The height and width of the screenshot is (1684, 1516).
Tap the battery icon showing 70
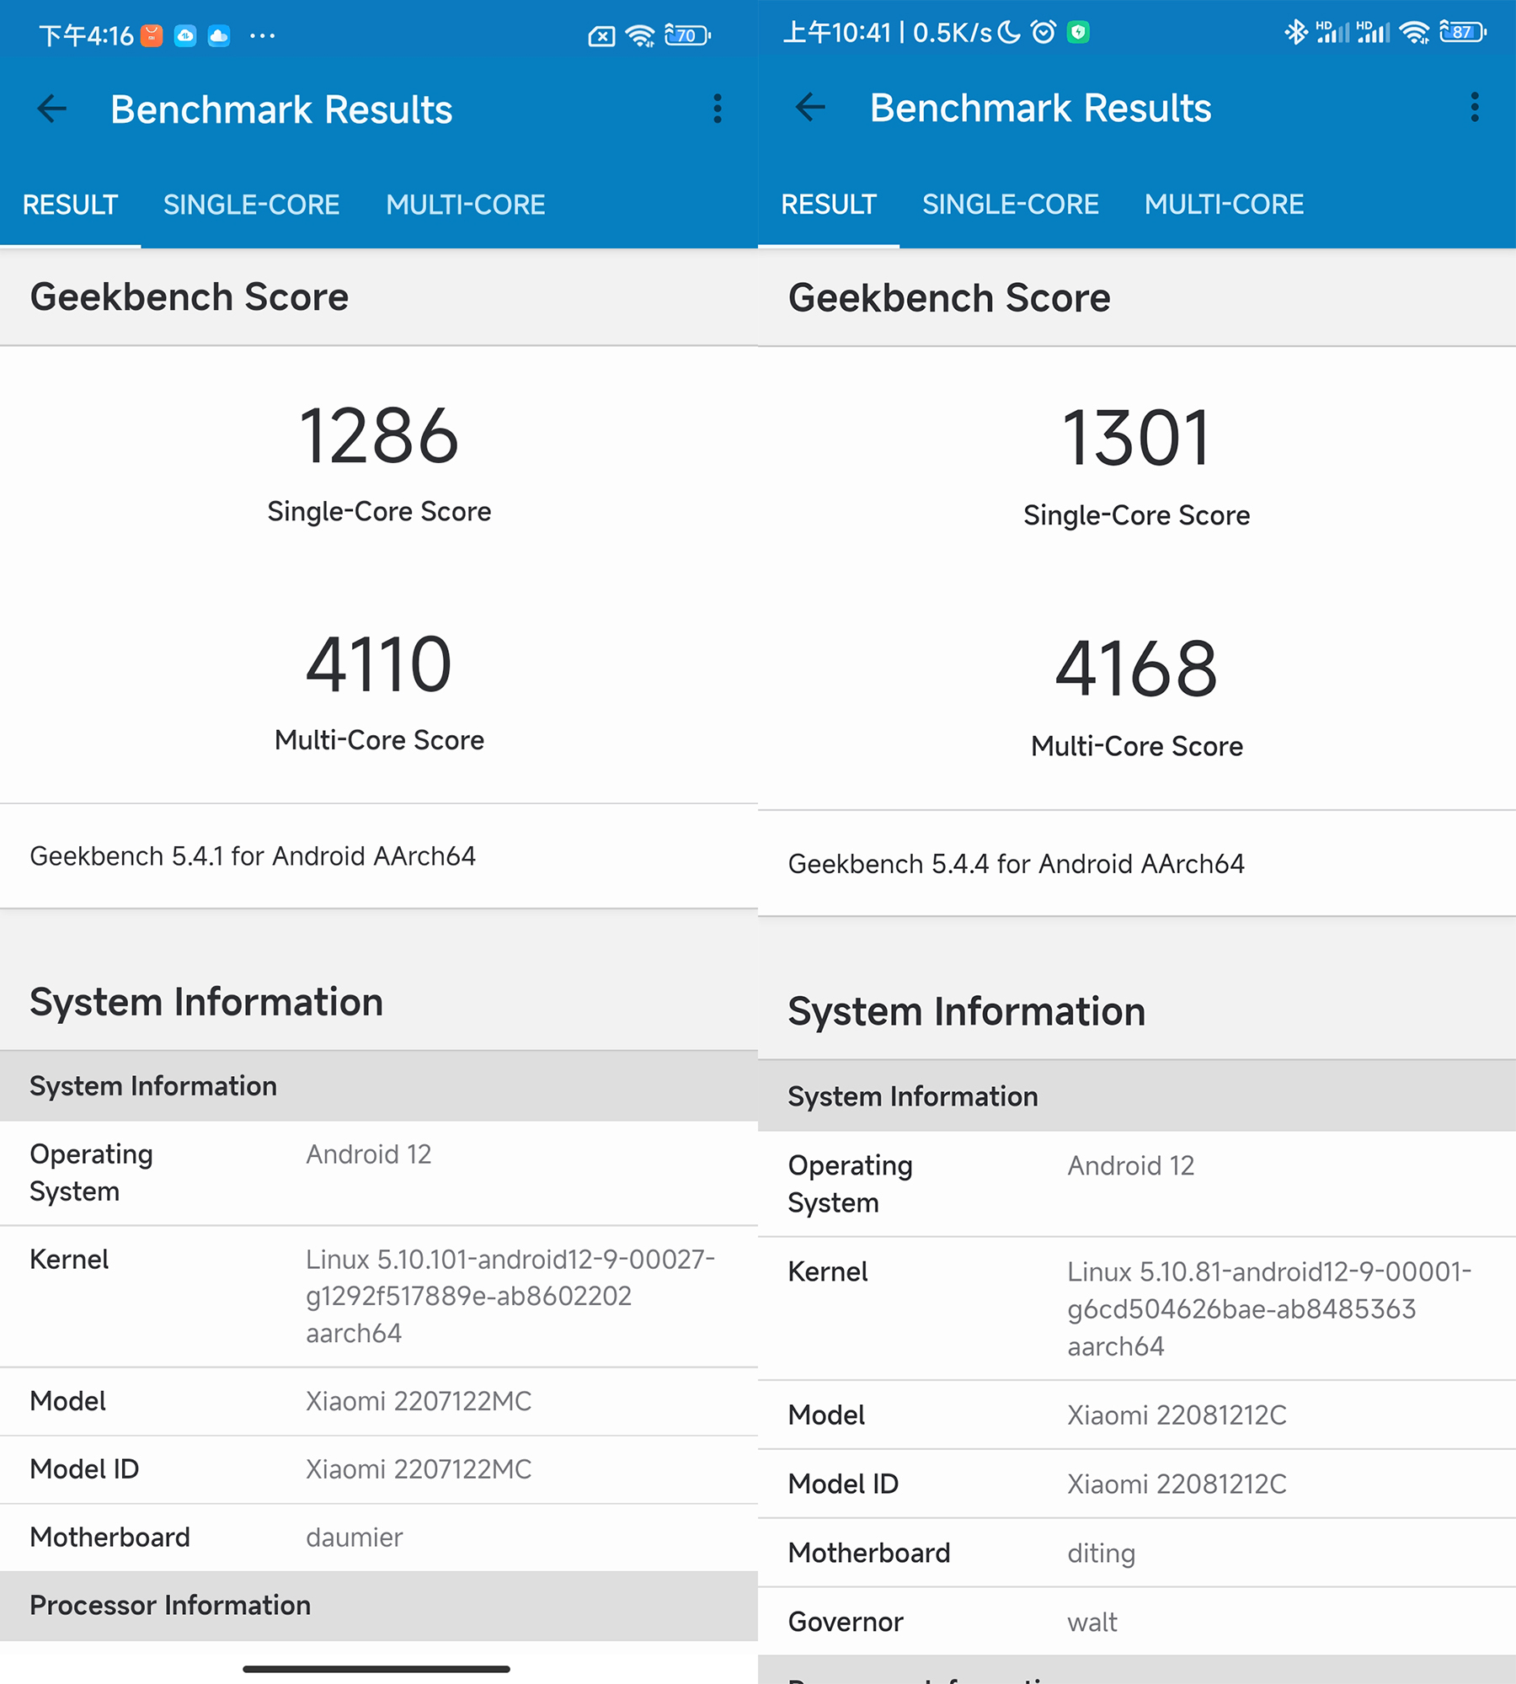click(687, 35)
